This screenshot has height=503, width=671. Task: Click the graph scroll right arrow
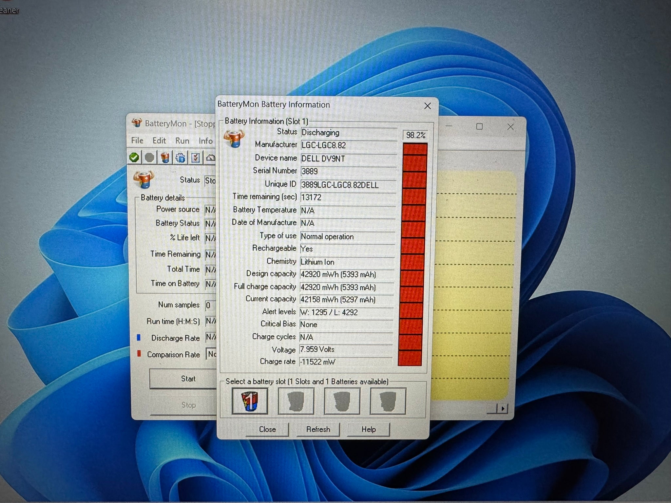(x=503, y=408)
